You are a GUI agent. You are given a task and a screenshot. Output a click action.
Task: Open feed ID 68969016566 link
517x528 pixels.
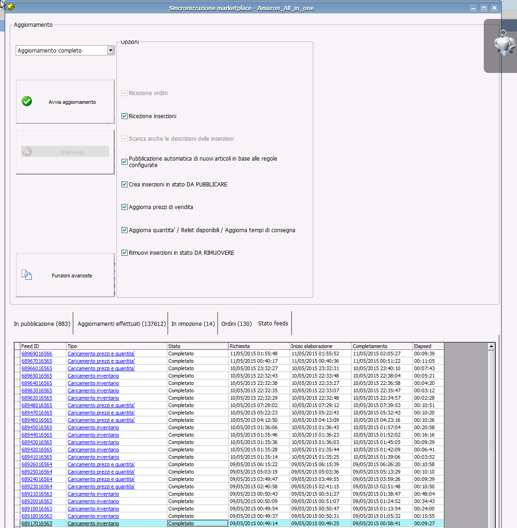(37, 354)
